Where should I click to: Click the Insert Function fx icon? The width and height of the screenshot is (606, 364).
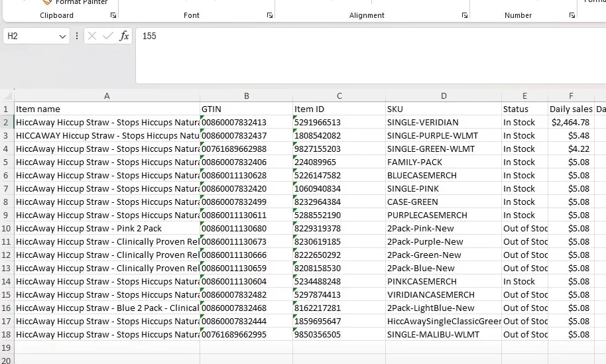pos(124,36)
